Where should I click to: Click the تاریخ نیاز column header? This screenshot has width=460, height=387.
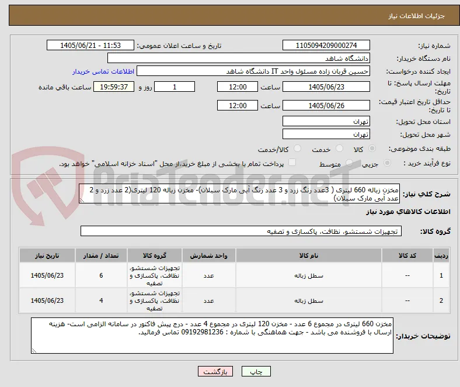point(47,255)
